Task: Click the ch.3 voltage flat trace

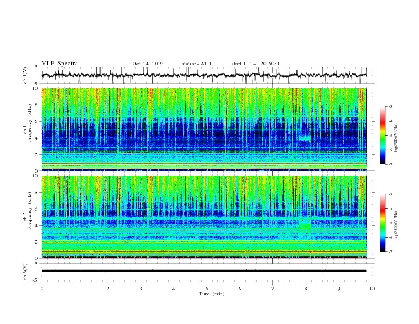Action: point(204,271)
